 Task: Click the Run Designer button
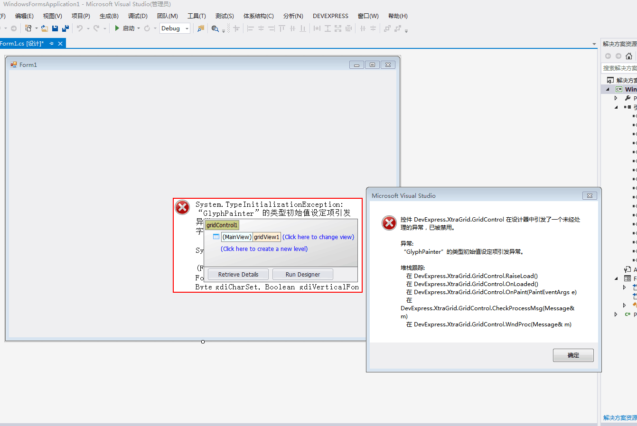pos(303,275)
